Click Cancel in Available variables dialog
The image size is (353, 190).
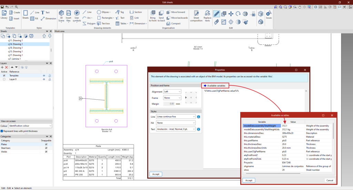tap(330, 180)
